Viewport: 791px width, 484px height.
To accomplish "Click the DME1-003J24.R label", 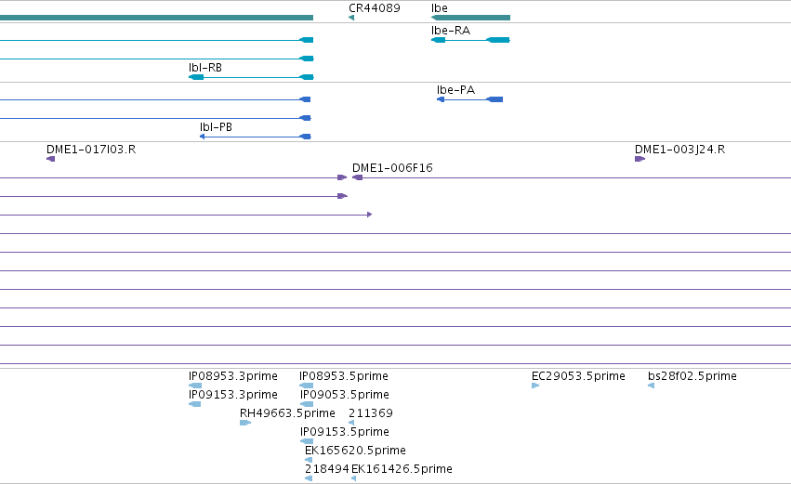I will (680, 150).
